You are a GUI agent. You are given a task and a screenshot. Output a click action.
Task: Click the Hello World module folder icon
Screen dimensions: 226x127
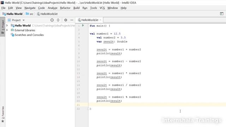[x=12, y=25]
